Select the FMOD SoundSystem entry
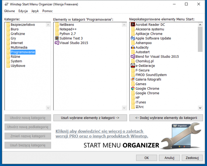Screen dimensions: 207x166 click(x=151, y=75)
